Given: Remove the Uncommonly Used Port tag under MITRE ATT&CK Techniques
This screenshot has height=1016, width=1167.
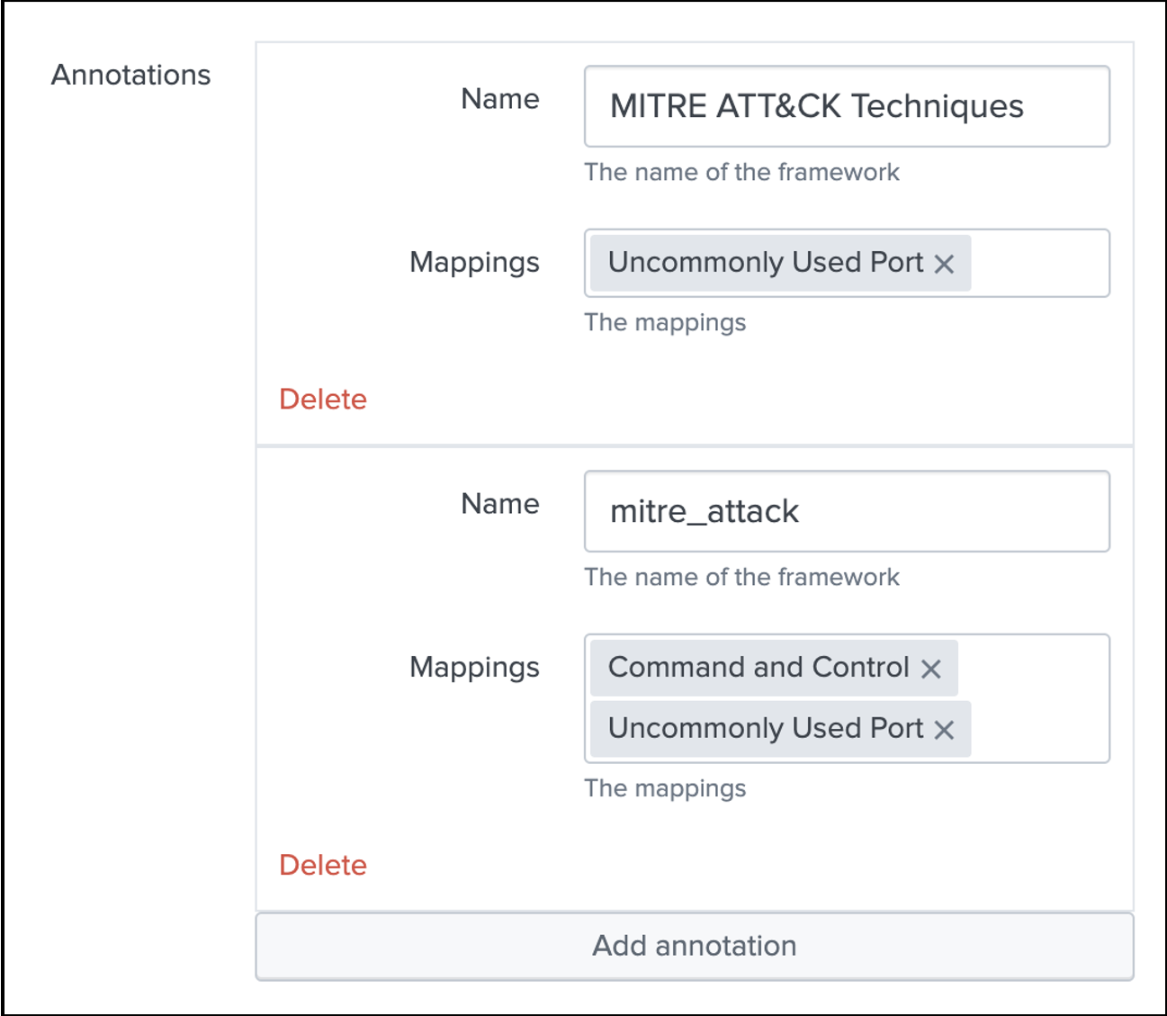Looking at the screenshot, I should tap(944, 264).
